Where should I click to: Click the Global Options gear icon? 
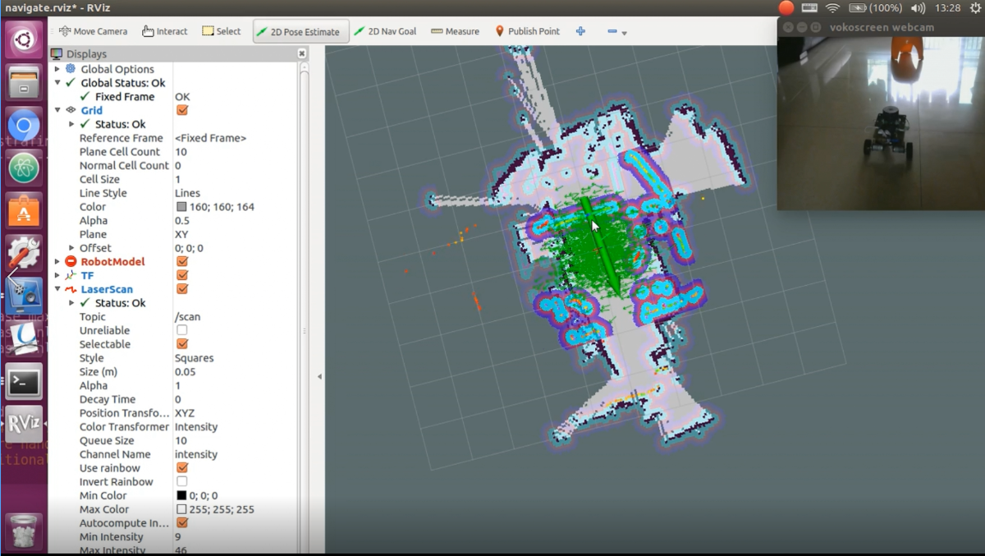pyautogui.click(x=71, y=69)
